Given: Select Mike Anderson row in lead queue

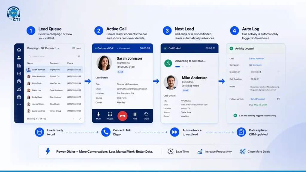Looking at the screenshot, I should pyautogui.click(x=54, y=76).
